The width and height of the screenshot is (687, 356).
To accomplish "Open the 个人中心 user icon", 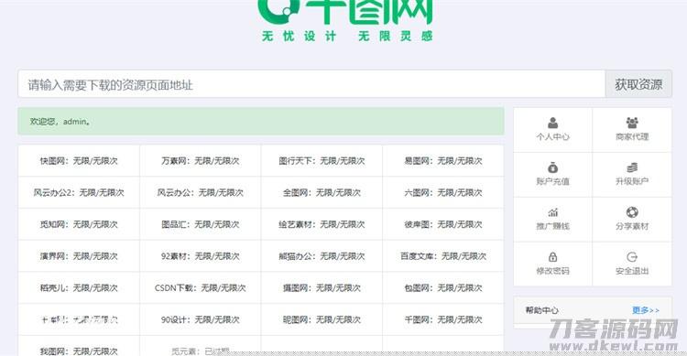I will pyautogui.click(x=553, y=123).
